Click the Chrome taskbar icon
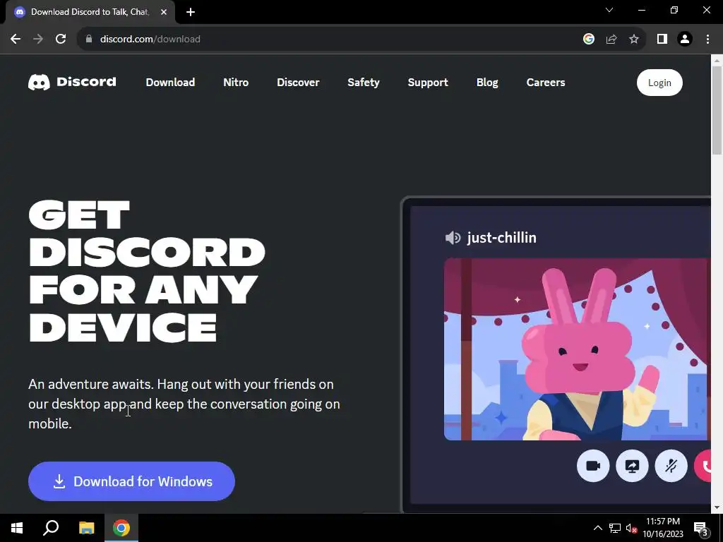The image size is (723, 542). click(x=121, y=528)
